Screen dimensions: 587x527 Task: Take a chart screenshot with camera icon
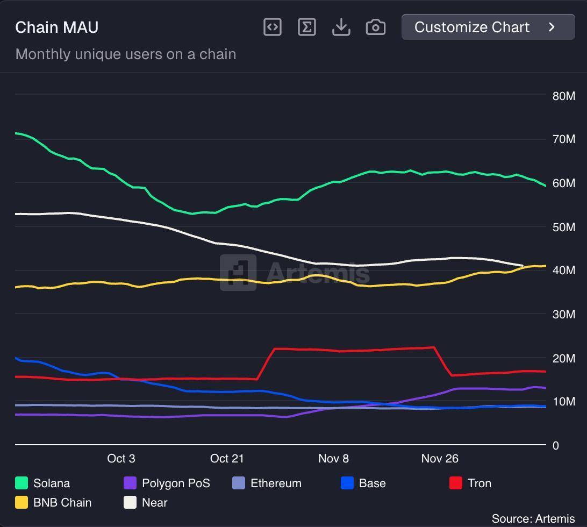pyautogui.click(x=375, y=27)
